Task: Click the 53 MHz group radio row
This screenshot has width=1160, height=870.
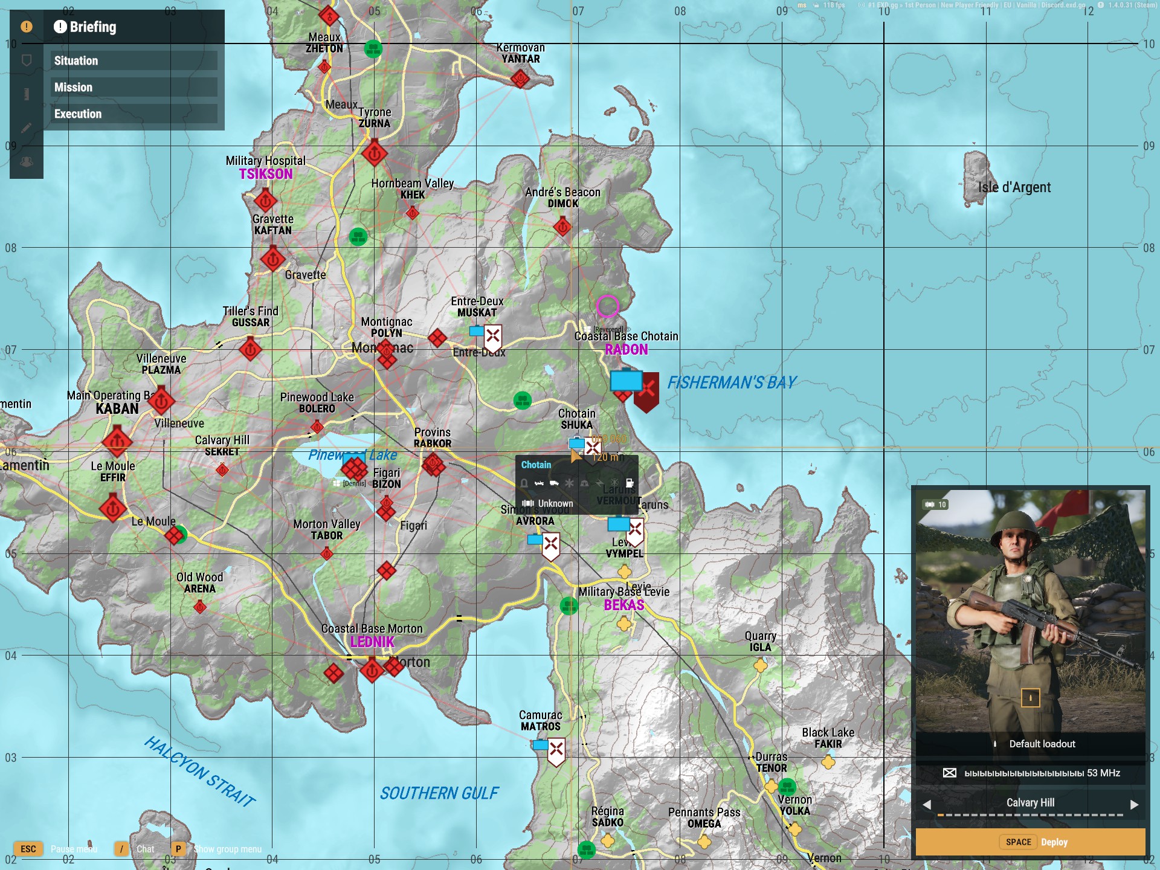Action: (1031, 773)
